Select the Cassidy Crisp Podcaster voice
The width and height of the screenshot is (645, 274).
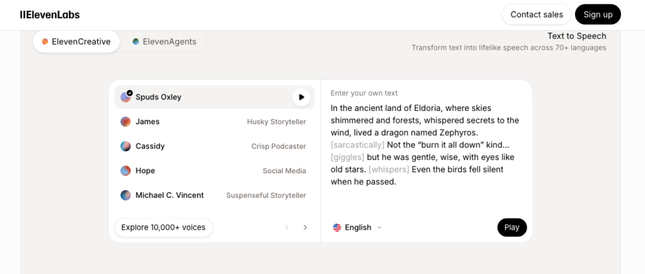coord(214,146)
